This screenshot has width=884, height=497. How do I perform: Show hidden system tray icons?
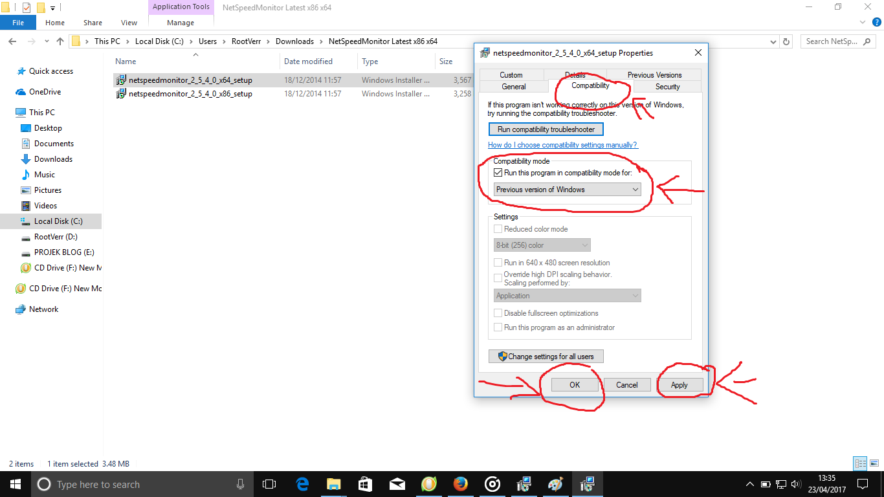pyautogui.click(x=750, y=484)
